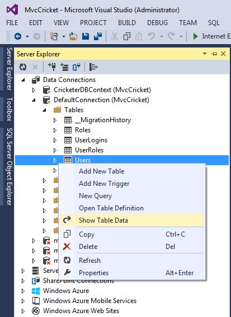Choose Refresh in context menu

point(131,261)
